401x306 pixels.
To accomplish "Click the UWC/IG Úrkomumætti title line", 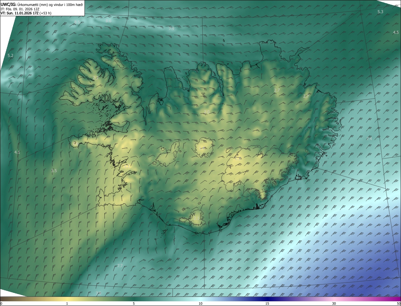I will (42, 4).
